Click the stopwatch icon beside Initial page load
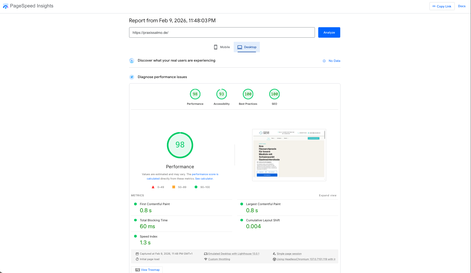Screen dimensions: 471x273 [137, 259]
